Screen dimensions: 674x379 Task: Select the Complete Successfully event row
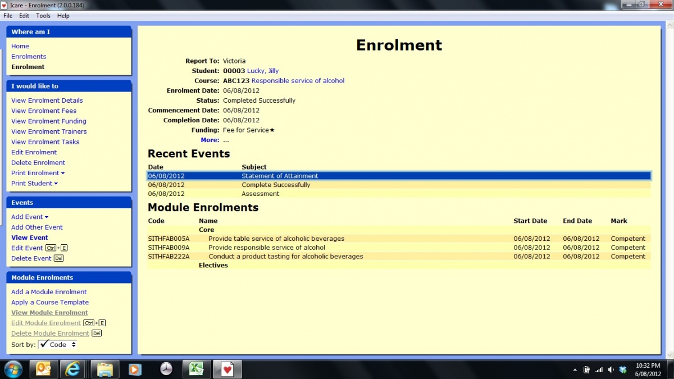277,185
